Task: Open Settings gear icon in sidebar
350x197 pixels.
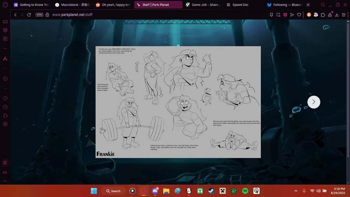Action: [5, 124]
